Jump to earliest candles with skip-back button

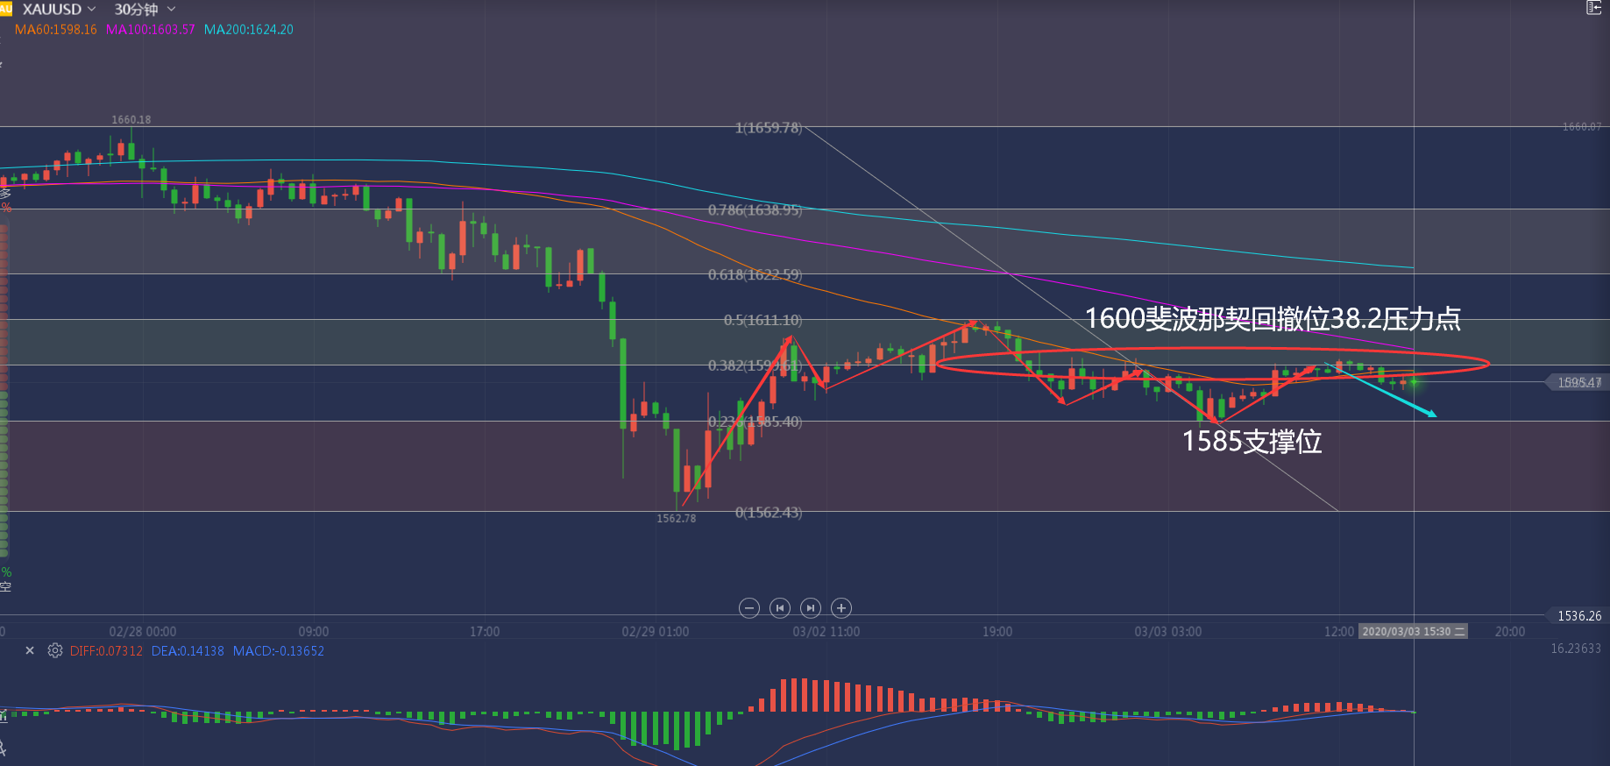[x=780, y=607]
